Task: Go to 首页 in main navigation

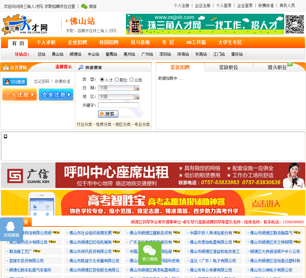Action: 18,43
